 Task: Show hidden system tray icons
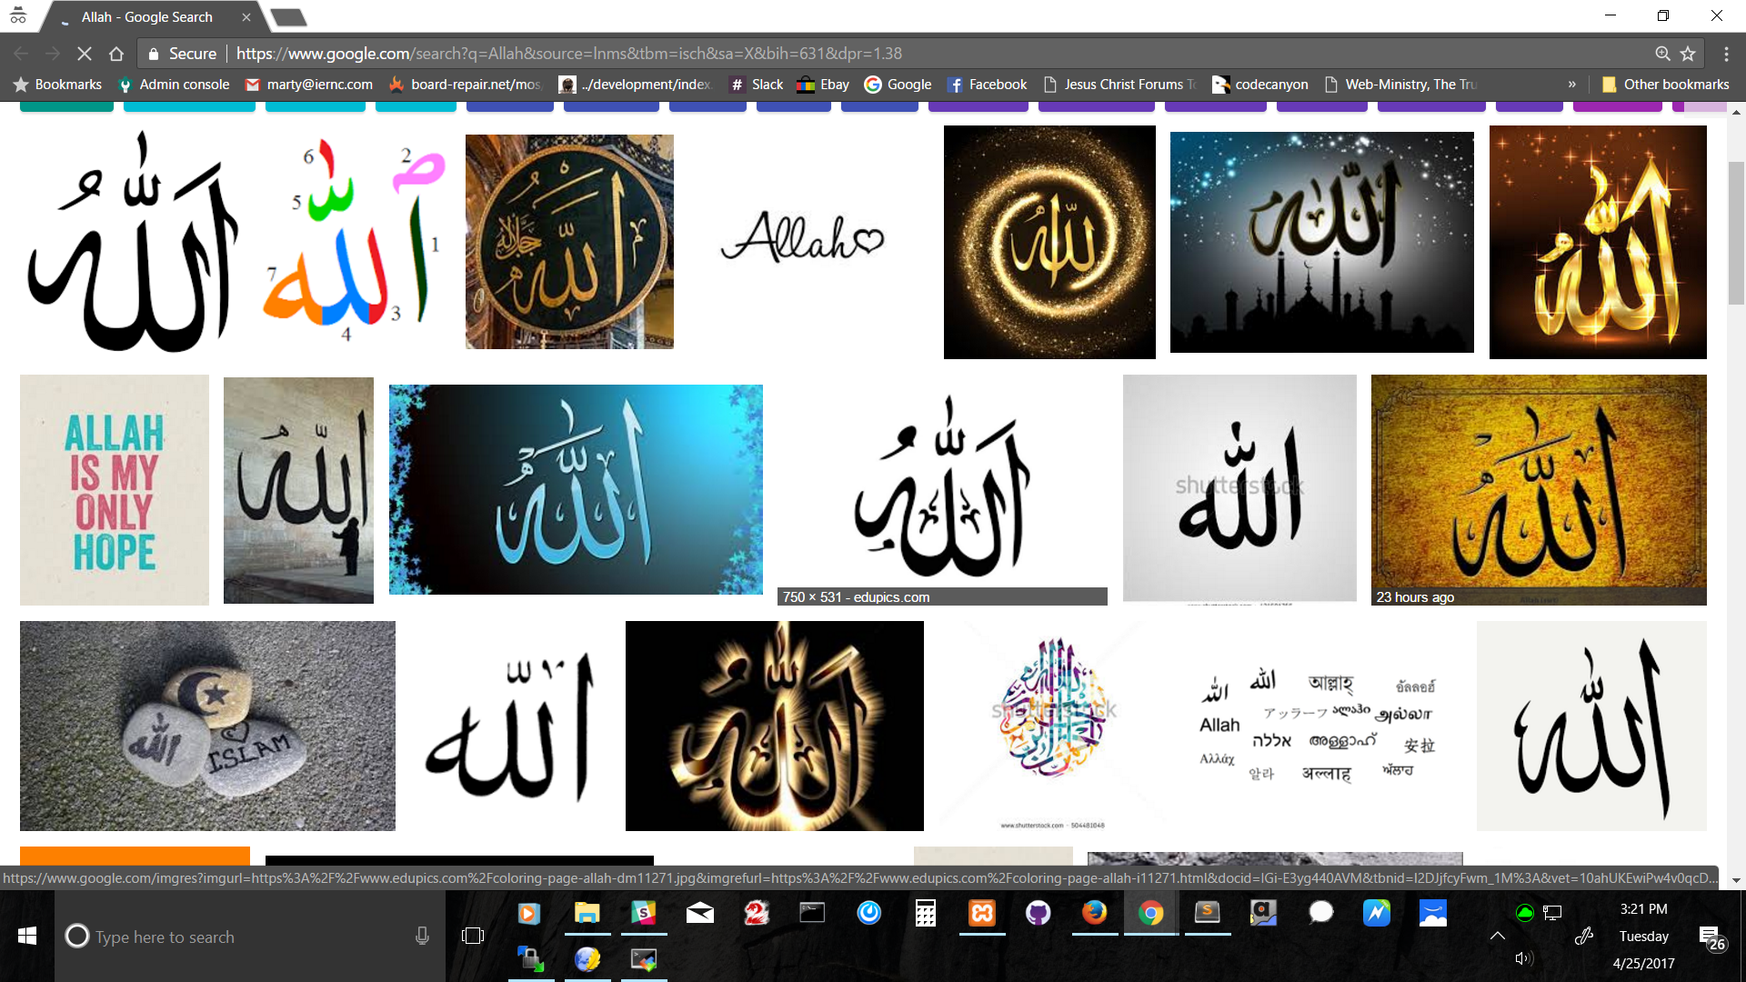point(1497,936)
